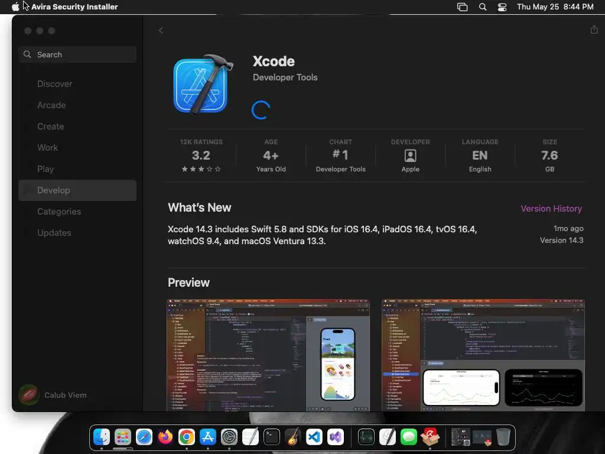The width and height of the screenshot is (605, 454).
Task: Open Activity Monitor from the Dock
Action: pos(366,437)
